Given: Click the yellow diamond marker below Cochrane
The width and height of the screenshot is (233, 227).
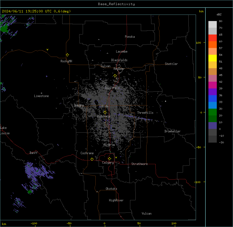Looking at the screenshot, I should [x=92, y=159].
